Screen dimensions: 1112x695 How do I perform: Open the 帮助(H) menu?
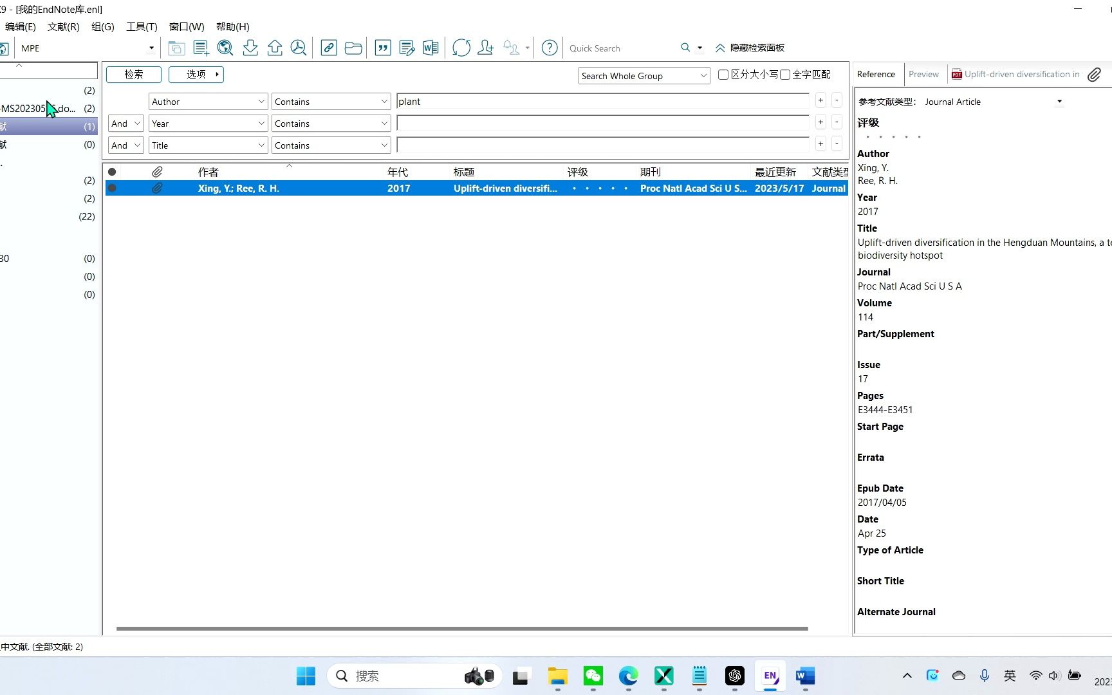232,26
